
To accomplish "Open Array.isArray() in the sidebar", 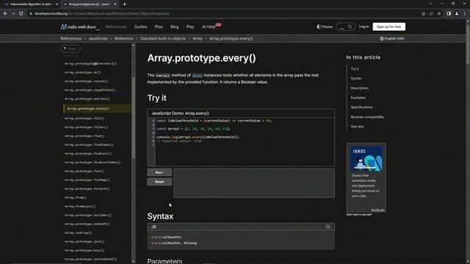I will click(x=79, y=232).
